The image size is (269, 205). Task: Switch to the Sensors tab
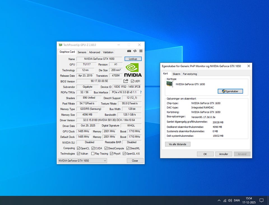pyautogui.click(x=82, y=52)
